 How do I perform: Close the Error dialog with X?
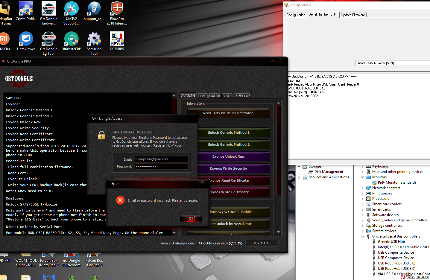tap(203, 182)
